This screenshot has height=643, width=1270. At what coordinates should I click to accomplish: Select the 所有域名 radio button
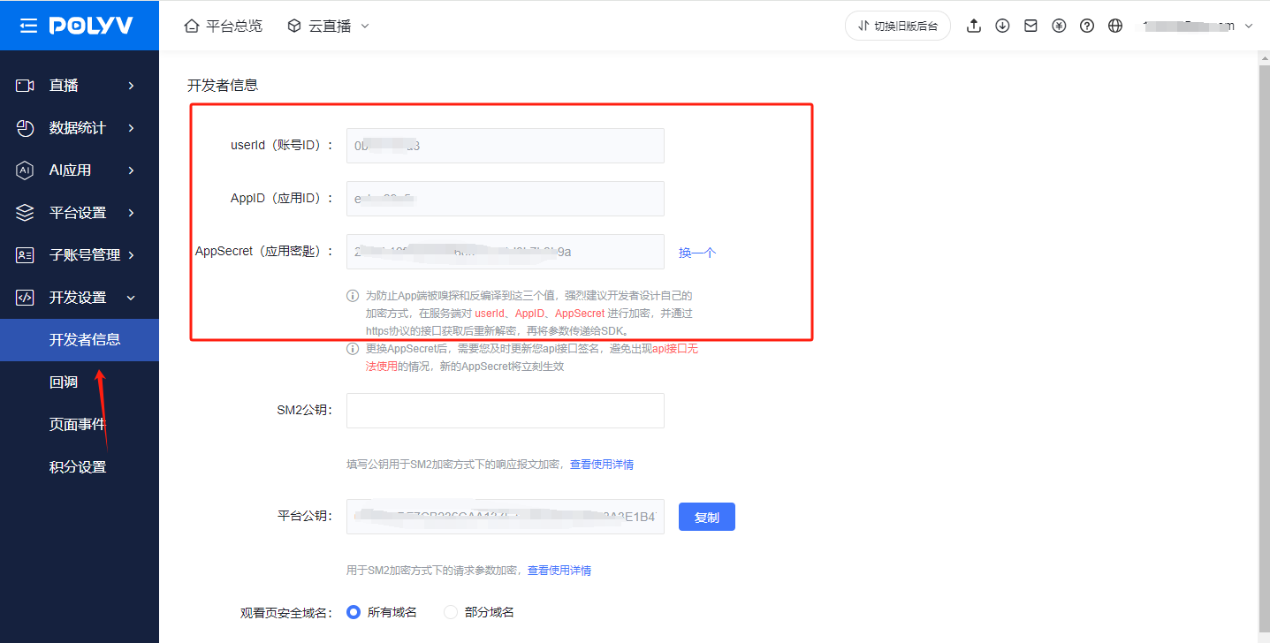coord(354,612)
